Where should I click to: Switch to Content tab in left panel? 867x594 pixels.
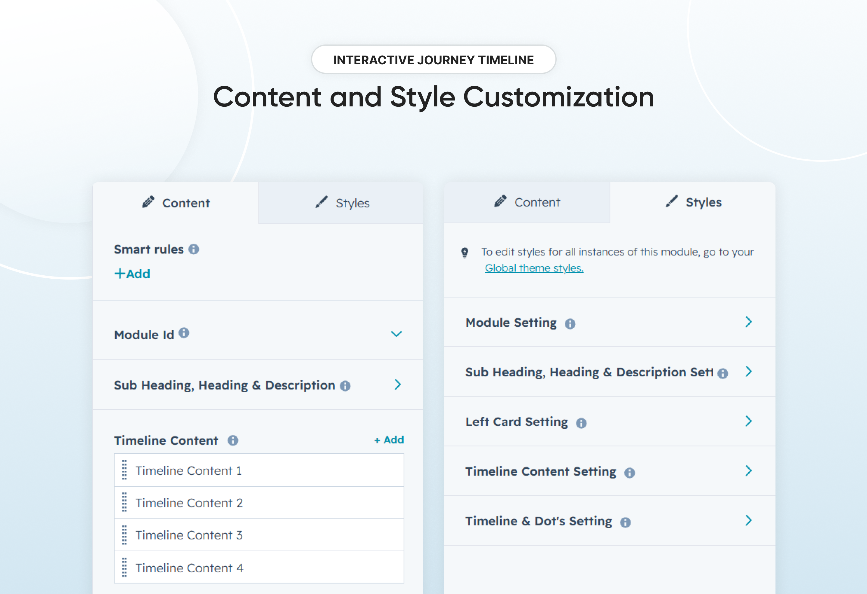pyautogui.click(x=176, y=203)
